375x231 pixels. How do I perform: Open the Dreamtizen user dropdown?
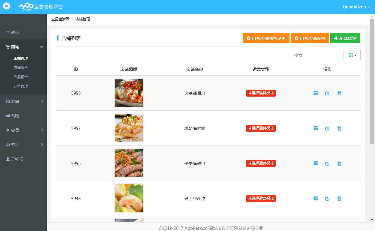click(356, 7)
